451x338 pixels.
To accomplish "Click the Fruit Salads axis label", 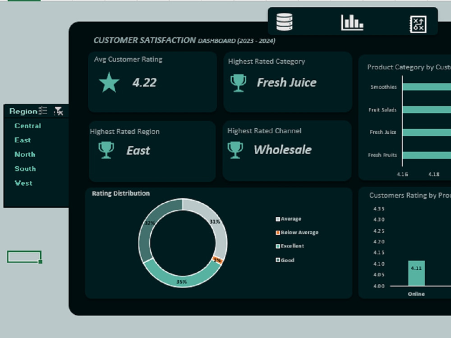I will [x=382, y=110].
